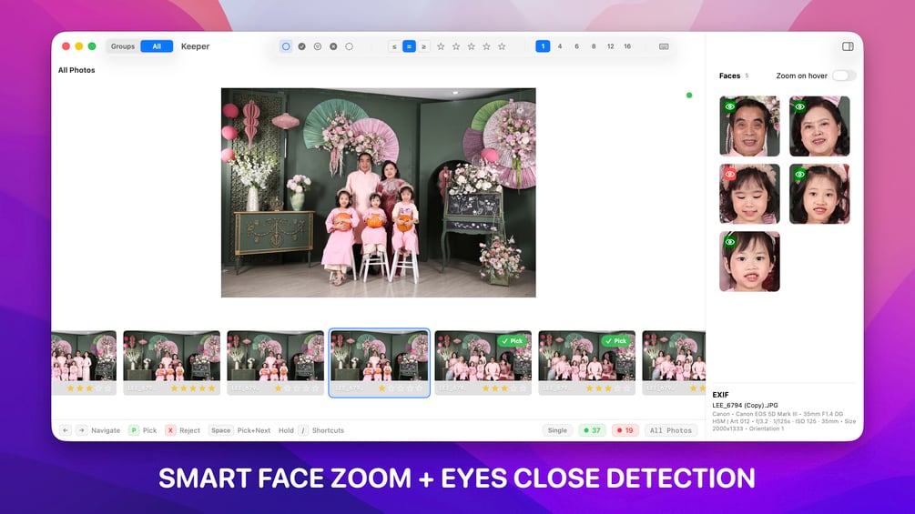
Task: Enable Zoom on hover switch
Action: (x=844, y=76)
